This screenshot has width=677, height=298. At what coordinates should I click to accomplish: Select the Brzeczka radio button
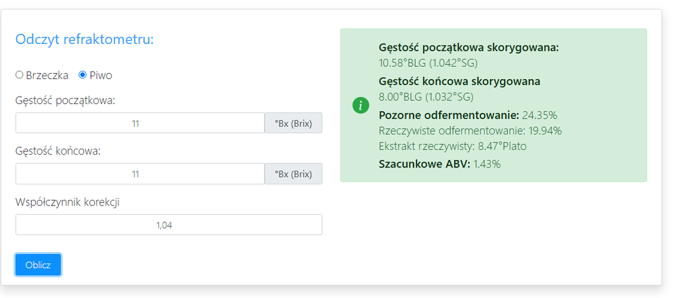click(20, 75)
